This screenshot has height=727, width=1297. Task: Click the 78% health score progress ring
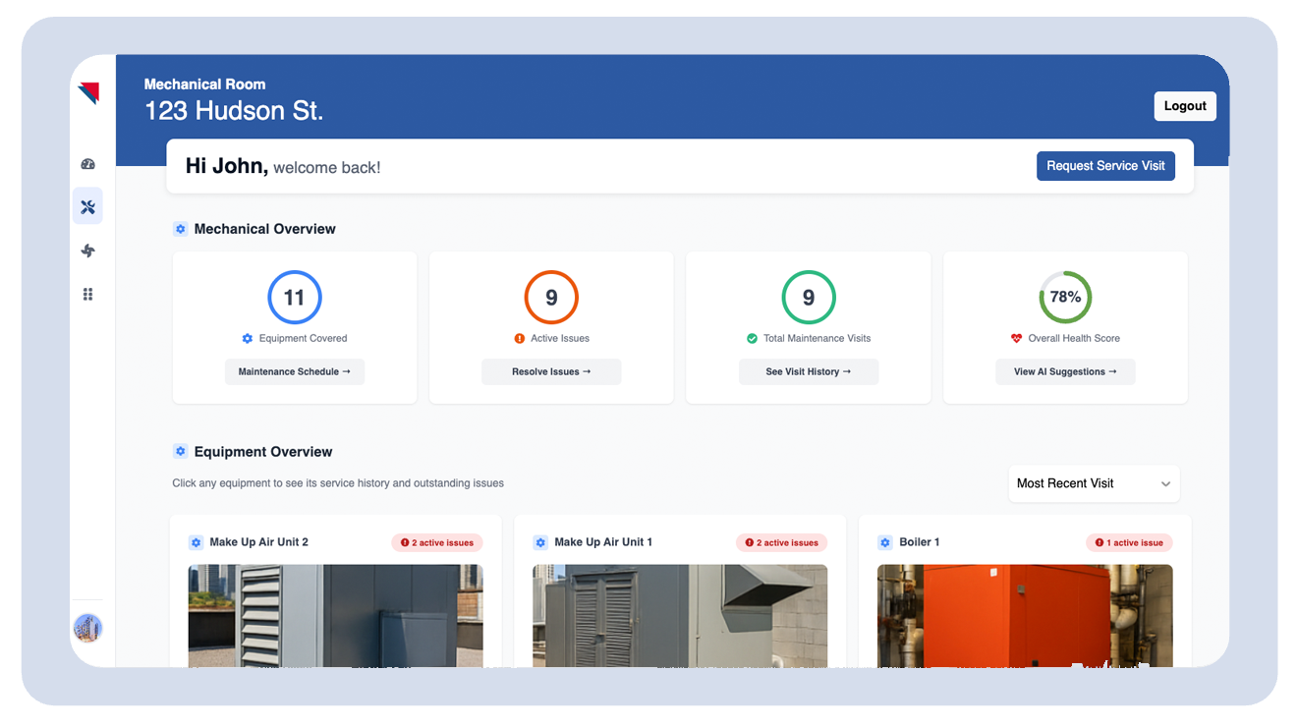[1065, 297]
